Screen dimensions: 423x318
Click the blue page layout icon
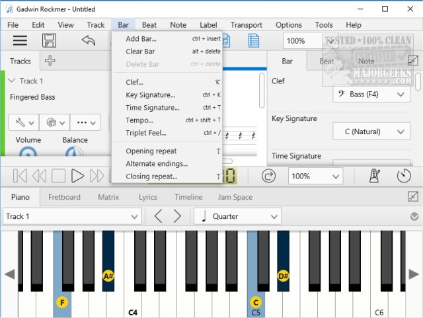[x=254, y=41]
